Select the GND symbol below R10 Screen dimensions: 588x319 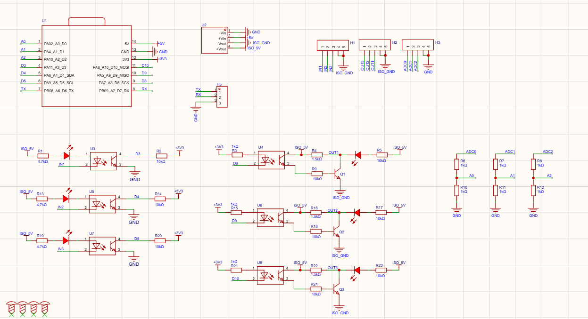pos(456,210)
